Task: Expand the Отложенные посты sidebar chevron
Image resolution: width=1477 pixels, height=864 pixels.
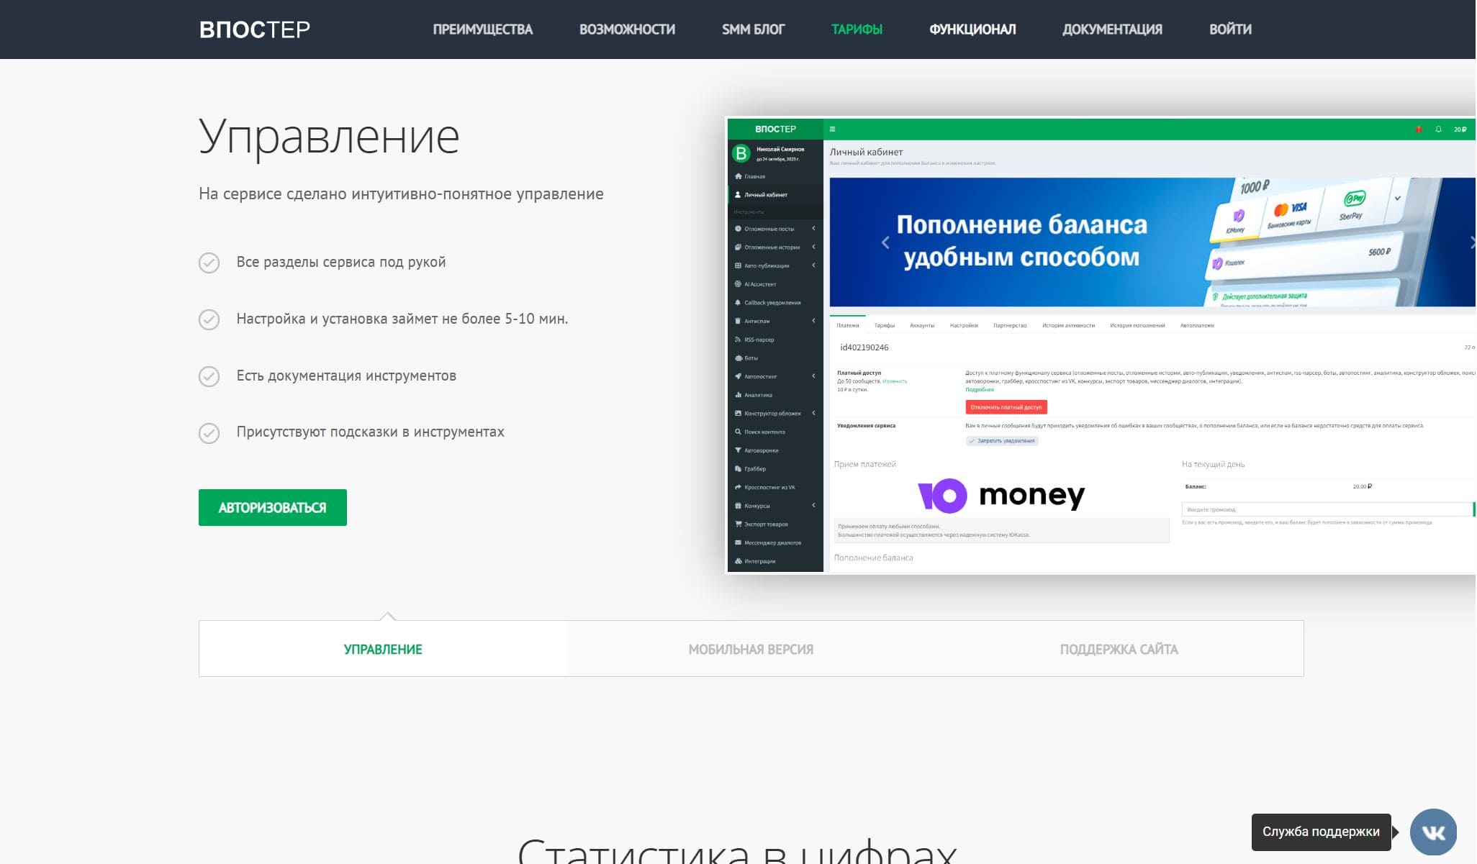Action: click(813, 229)
